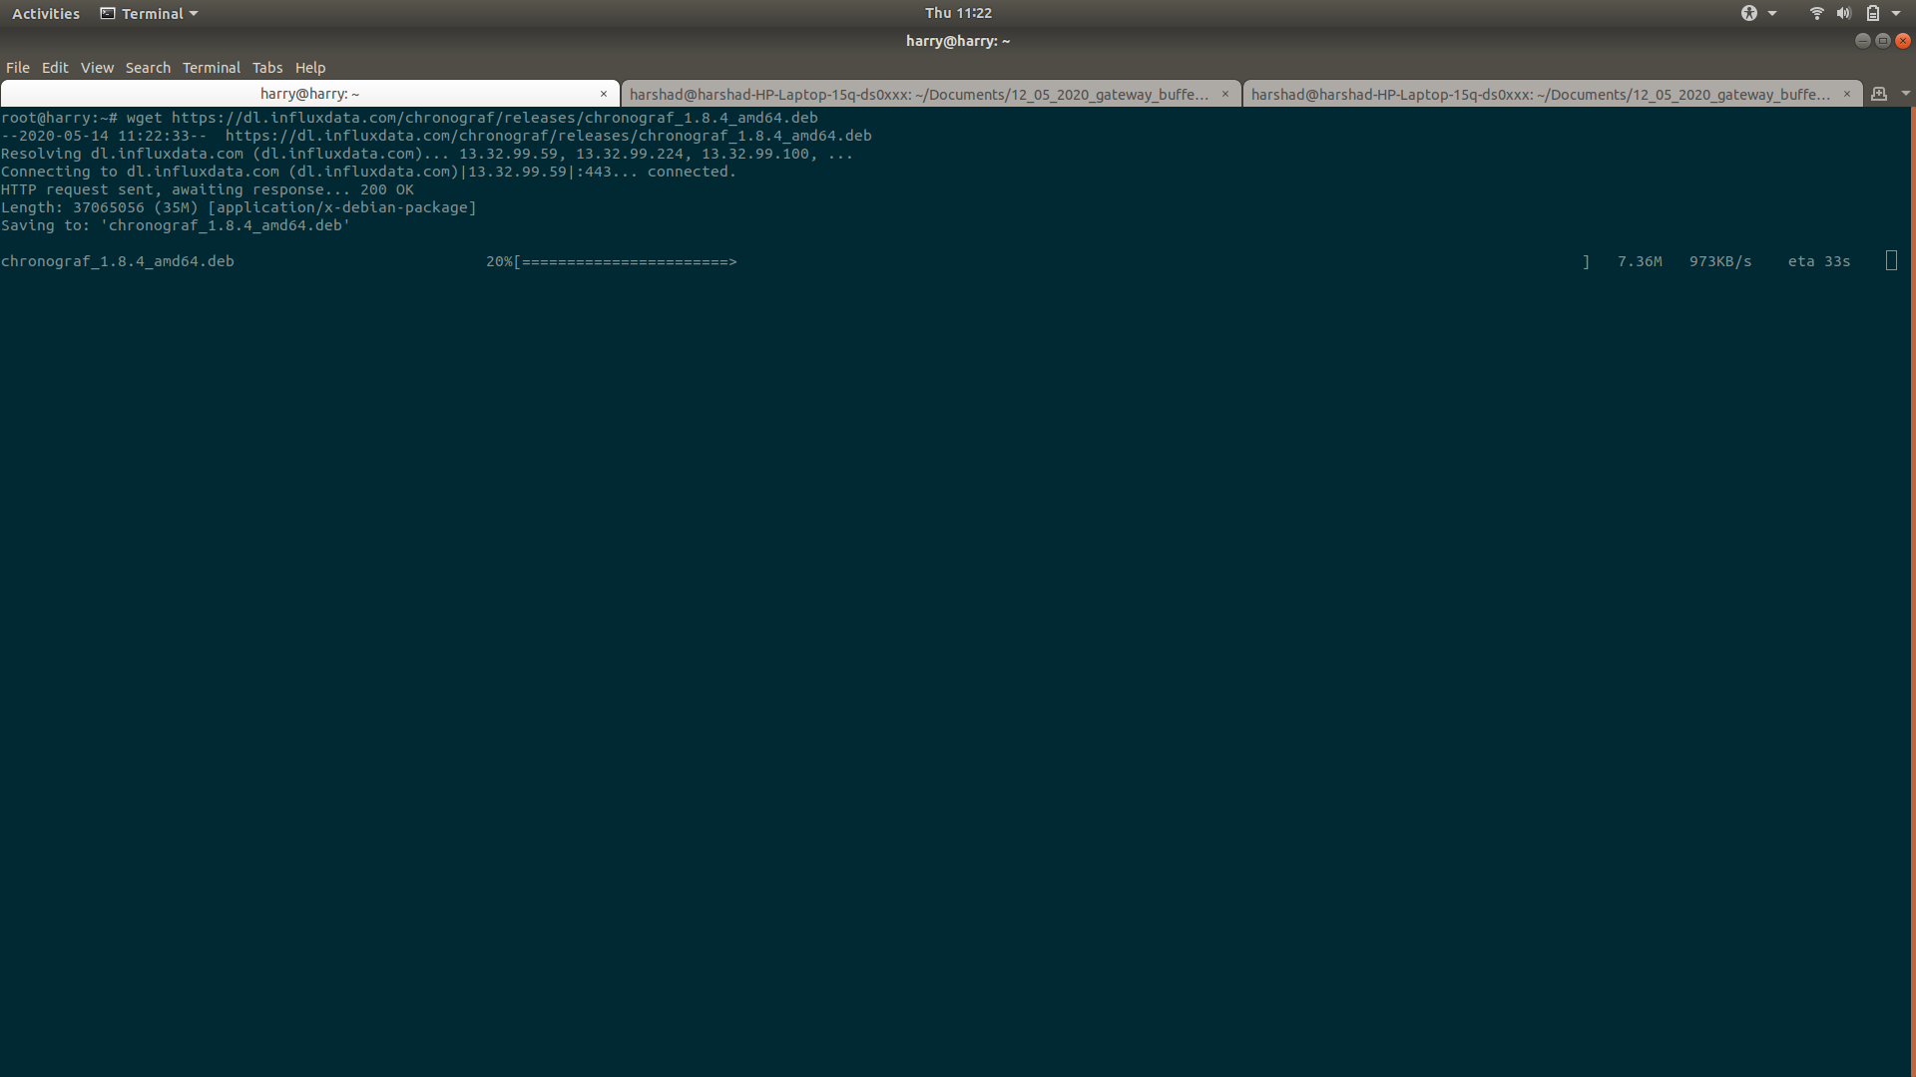
Task: Maximize the terminal window
Action: (x=1883, y=41)
